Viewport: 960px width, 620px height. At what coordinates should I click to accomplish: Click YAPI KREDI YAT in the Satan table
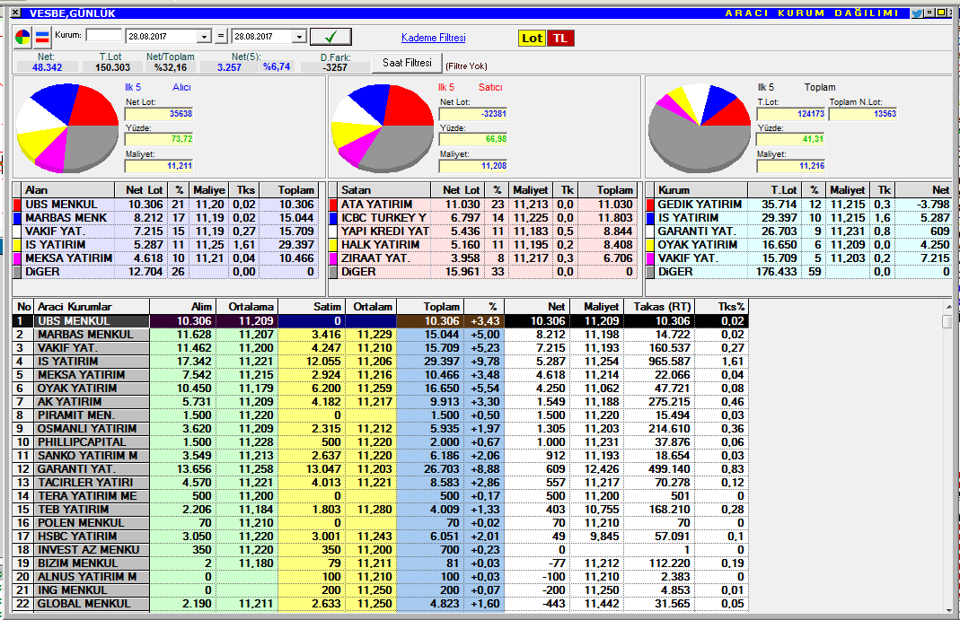click(x=385, y=231)
